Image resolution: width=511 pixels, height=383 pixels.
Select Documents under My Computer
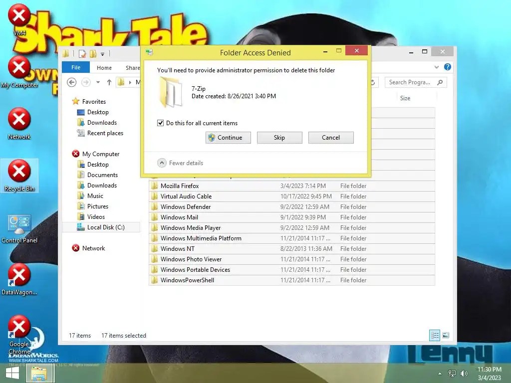(x=102, y=175)
